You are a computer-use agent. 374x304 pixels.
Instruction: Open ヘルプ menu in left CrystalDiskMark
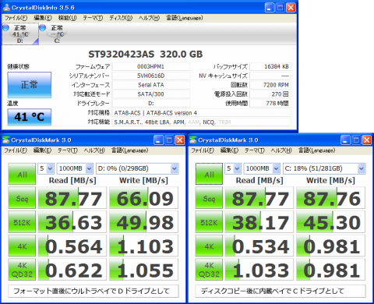tap(94, 150)
